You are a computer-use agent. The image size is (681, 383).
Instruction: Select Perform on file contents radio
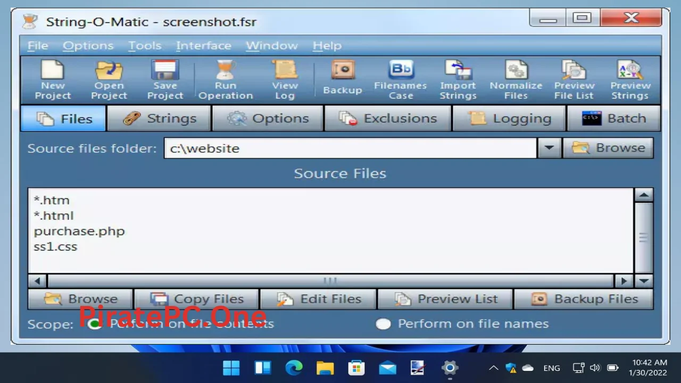coord(95,324)
